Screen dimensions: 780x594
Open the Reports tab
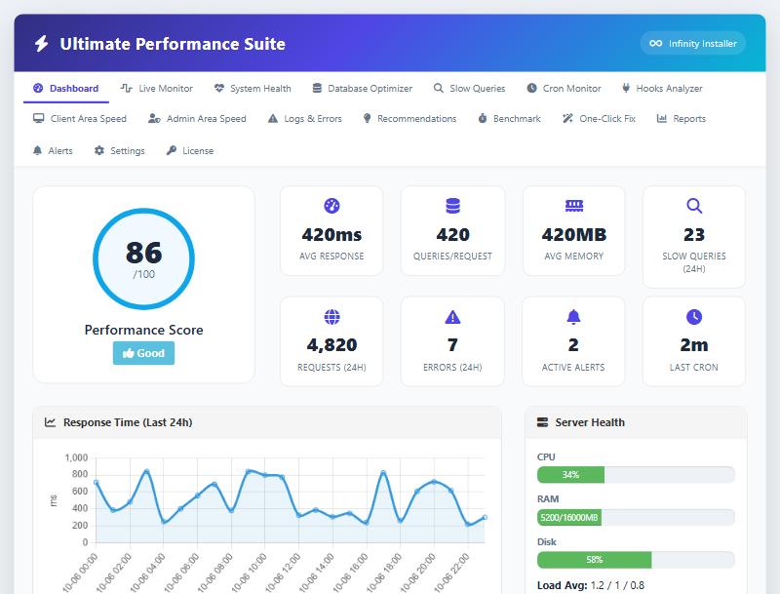point(681,119)
